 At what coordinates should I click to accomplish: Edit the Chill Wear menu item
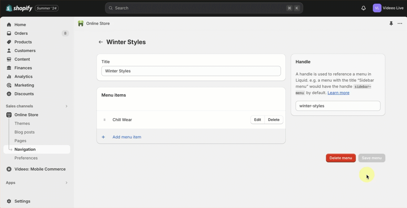pyautogui.click(x=257, y=120)
